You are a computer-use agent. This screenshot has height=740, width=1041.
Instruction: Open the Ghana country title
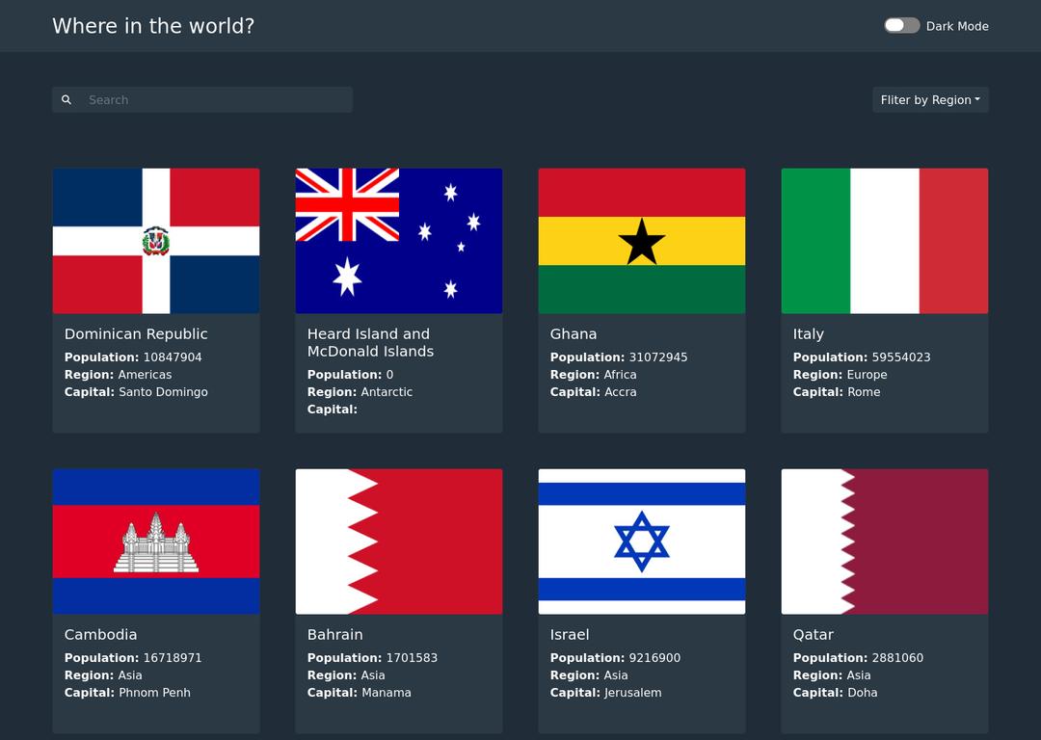coord(574,334)
